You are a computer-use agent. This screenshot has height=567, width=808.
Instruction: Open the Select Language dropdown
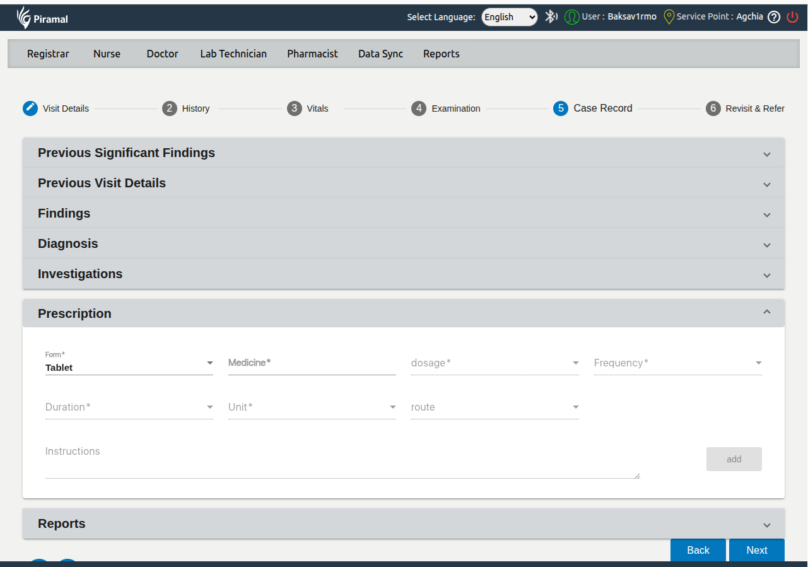click(x=509, y=17)
